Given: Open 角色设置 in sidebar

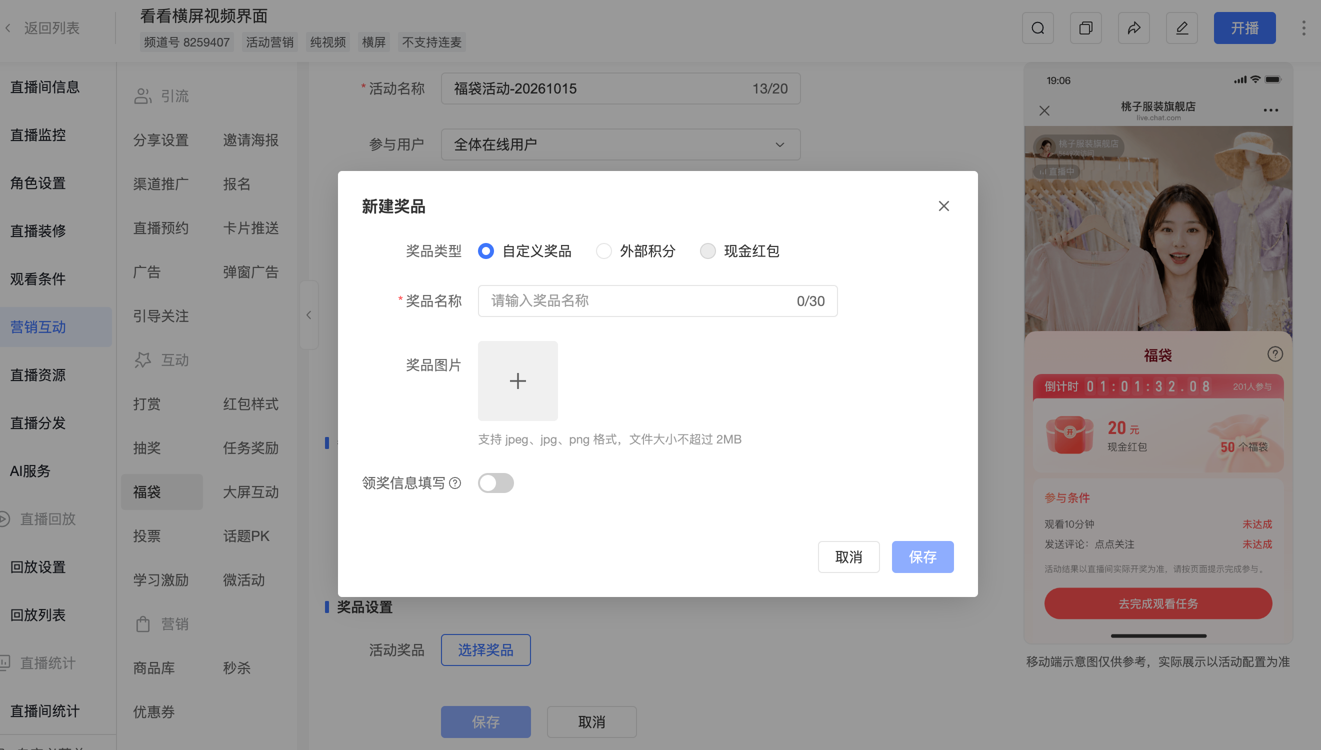Looking at the screenshot, I should 38,183.
